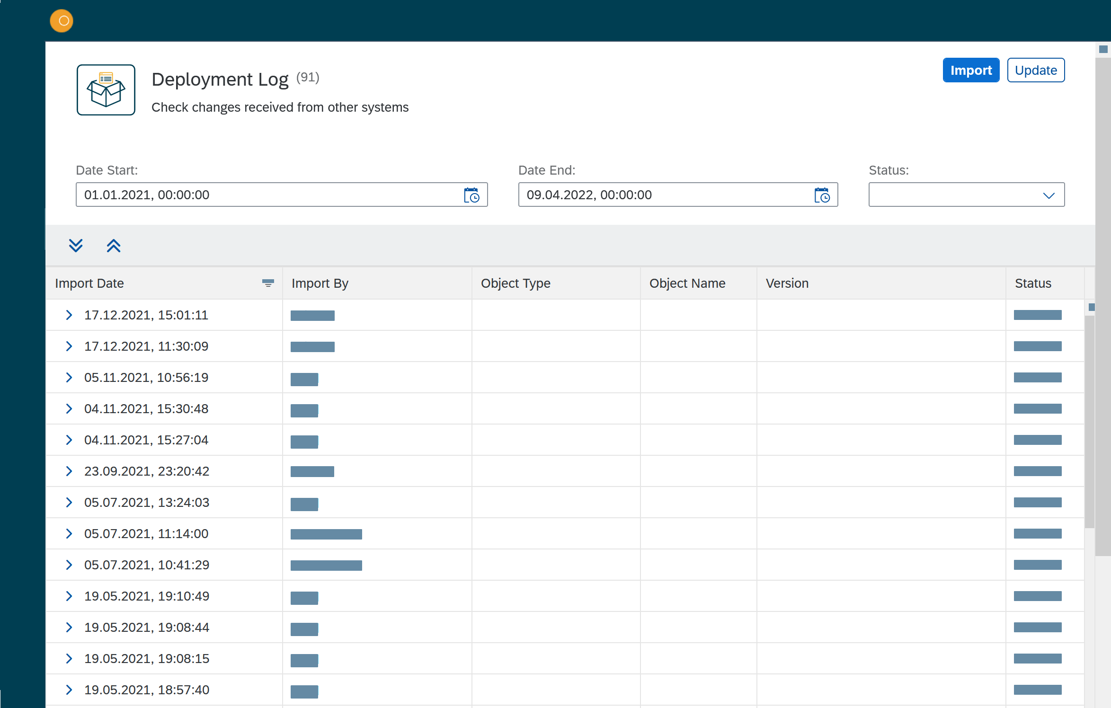Click Status cell for 04.11.2021, 15:27:04

point(1045,440)
